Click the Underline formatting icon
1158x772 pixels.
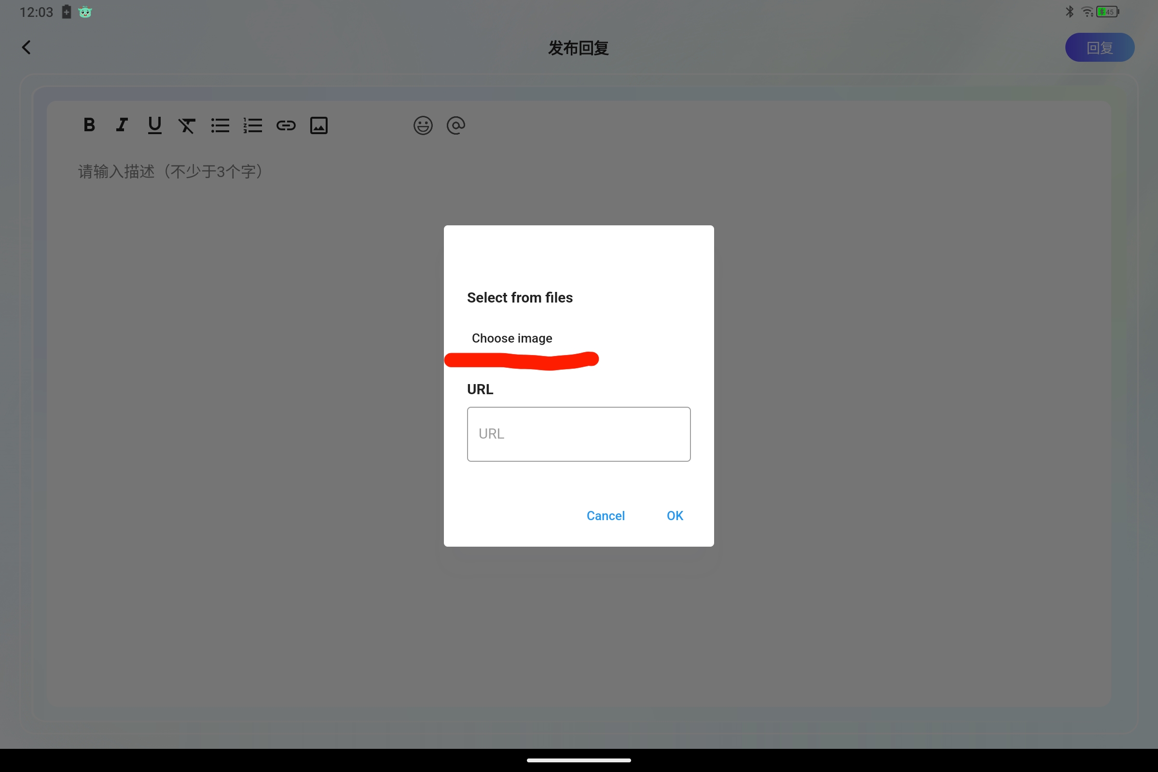point(154,125)
